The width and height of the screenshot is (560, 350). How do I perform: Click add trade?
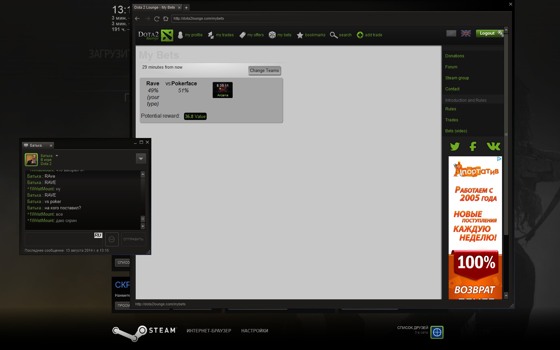[x=373, y=35]
